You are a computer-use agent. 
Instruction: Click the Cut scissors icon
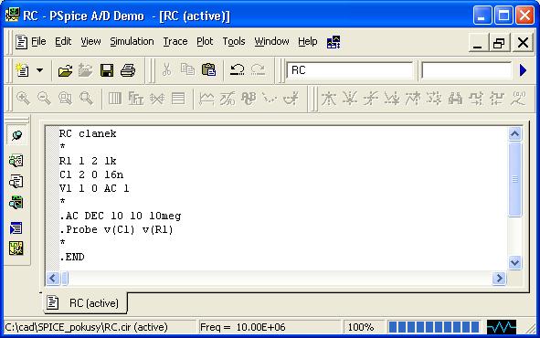tap(166, 69)
